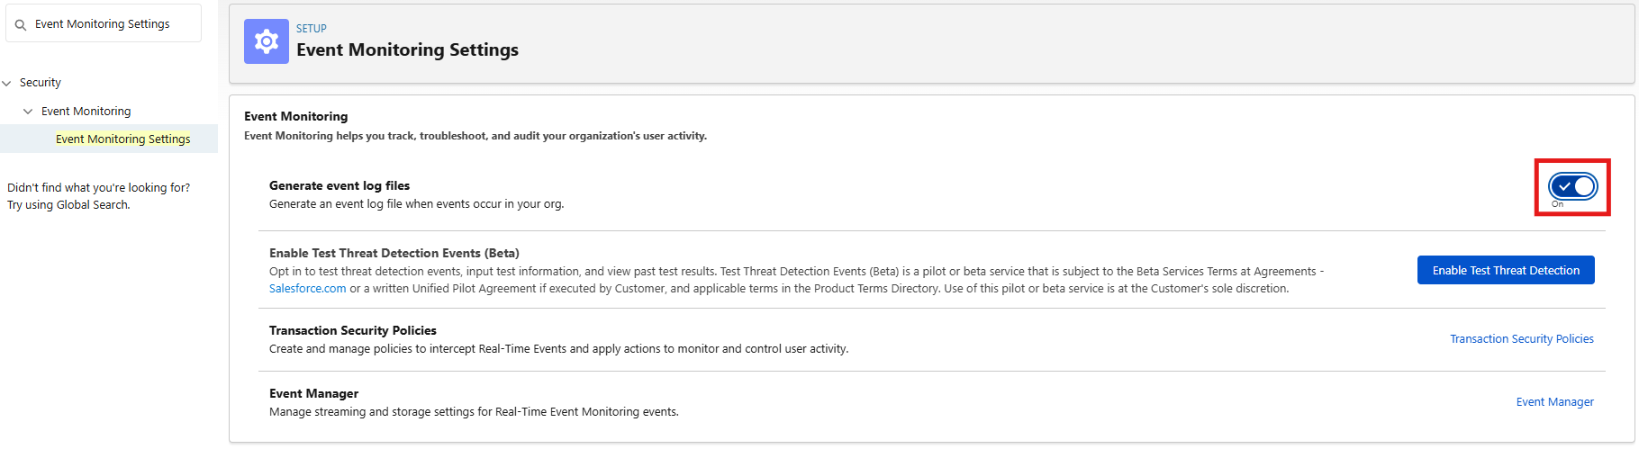This screenshot has width=1639, height=449.
Task: Click the Generate event log files label
Action: pyautogui.click(x=340, y=186)
